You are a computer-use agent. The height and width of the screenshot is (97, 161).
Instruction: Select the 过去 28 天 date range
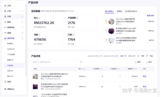tap(132, 56)
